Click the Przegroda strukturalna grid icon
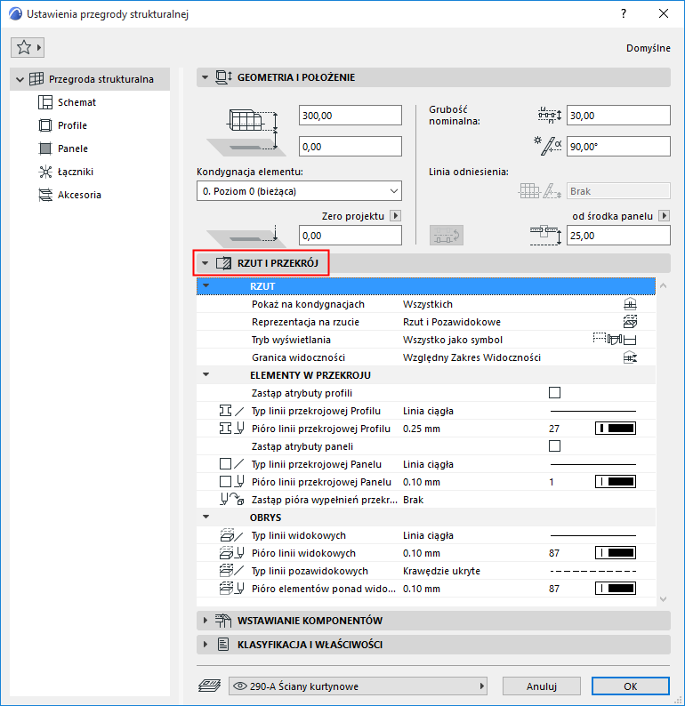Image resolution: width=685 pixels, height=706 pixels. [36, 79]
